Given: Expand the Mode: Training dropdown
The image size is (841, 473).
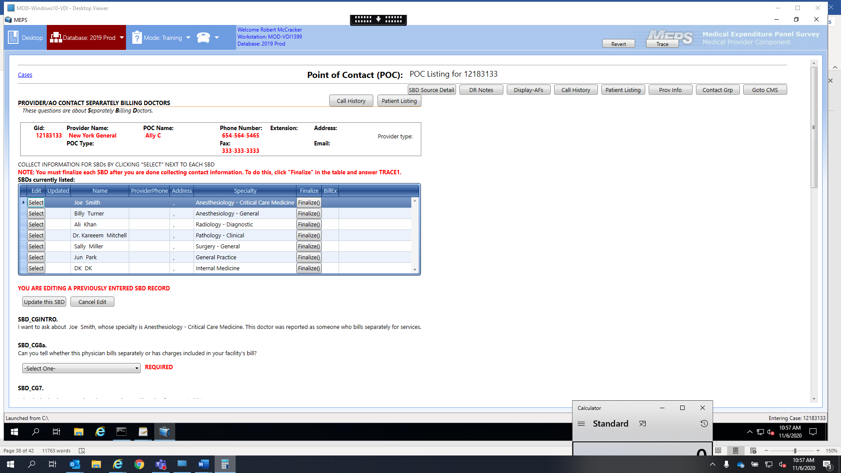Looking at the screenshot, I should click(188, 37).
